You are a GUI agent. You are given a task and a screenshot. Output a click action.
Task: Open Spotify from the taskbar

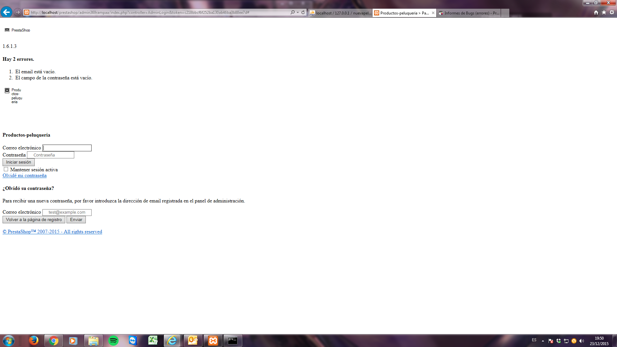point(113,341)
